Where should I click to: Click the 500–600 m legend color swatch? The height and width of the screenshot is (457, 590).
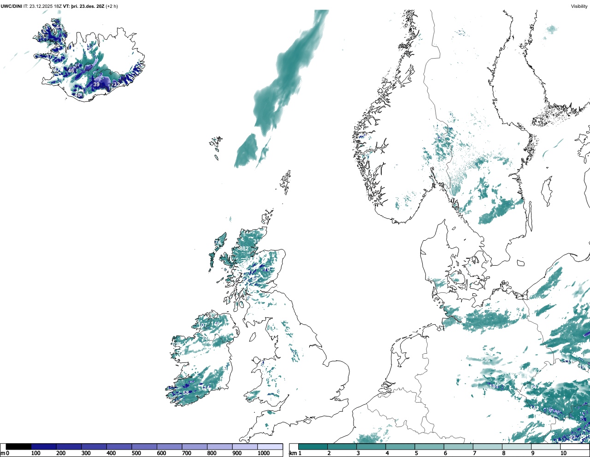144,446
